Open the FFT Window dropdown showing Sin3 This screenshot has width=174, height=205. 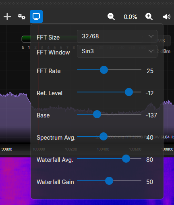pyautogui.click(x=117, y=51)
